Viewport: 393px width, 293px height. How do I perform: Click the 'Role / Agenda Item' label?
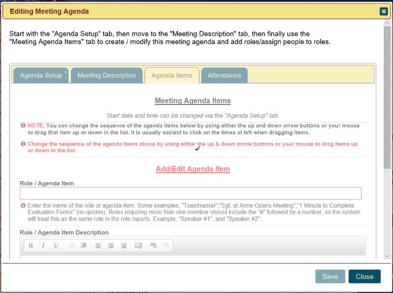point(47,184)
